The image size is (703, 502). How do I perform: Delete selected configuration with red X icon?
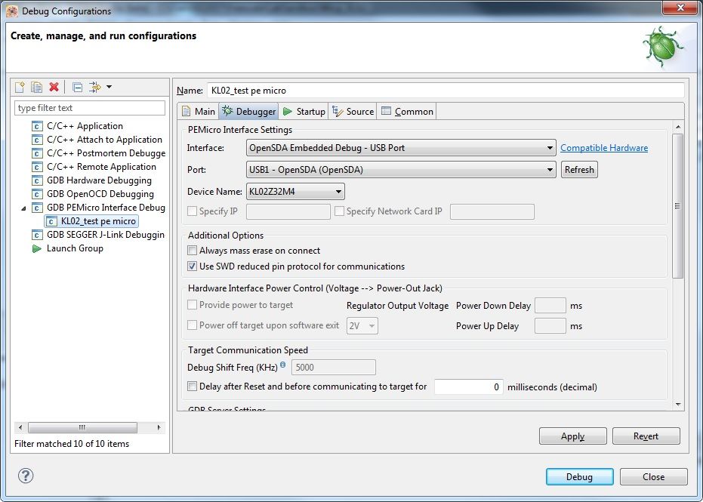click(54, 87)
